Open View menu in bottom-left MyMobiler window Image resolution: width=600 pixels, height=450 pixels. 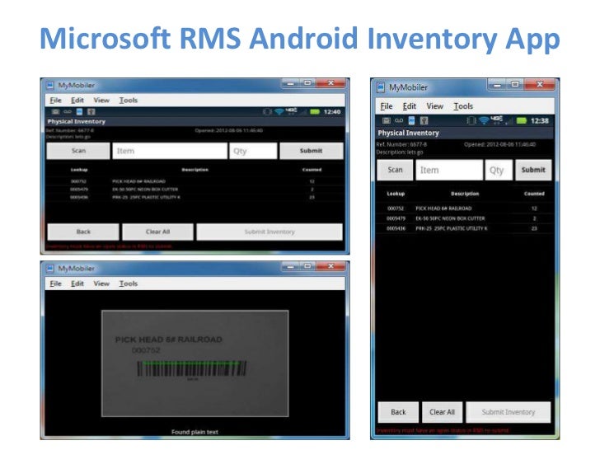101,284
